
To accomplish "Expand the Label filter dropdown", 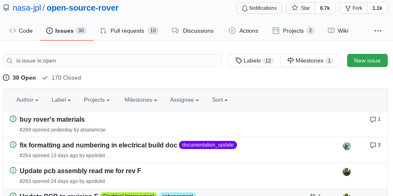I will tap(61, 100).
